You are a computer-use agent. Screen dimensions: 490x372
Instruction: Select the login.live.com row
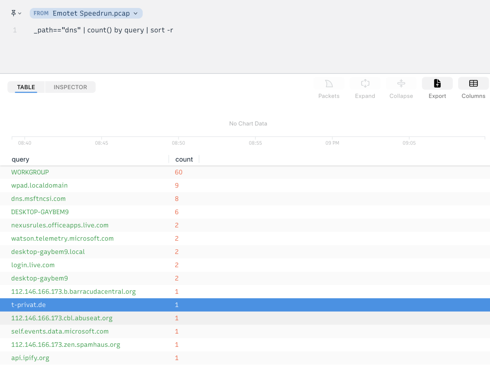coord(245,265)
